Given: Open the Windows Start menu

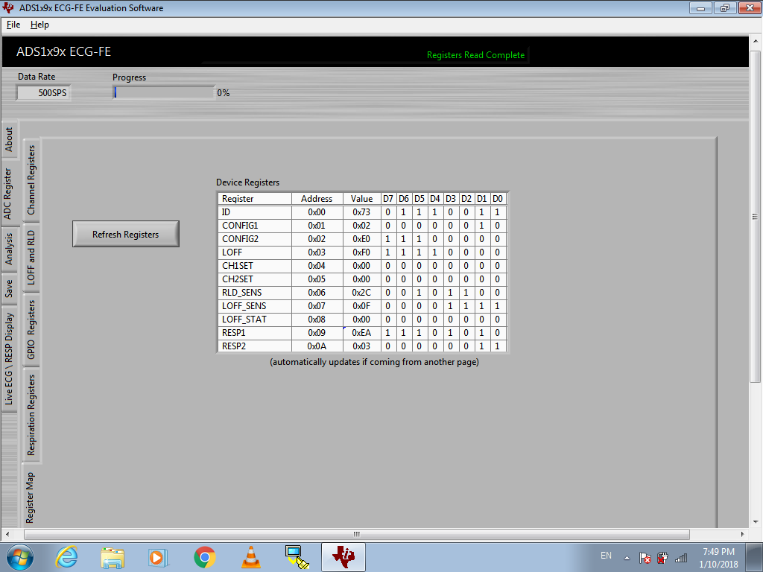Looking at the screenshot, I should tap(20, 557).
